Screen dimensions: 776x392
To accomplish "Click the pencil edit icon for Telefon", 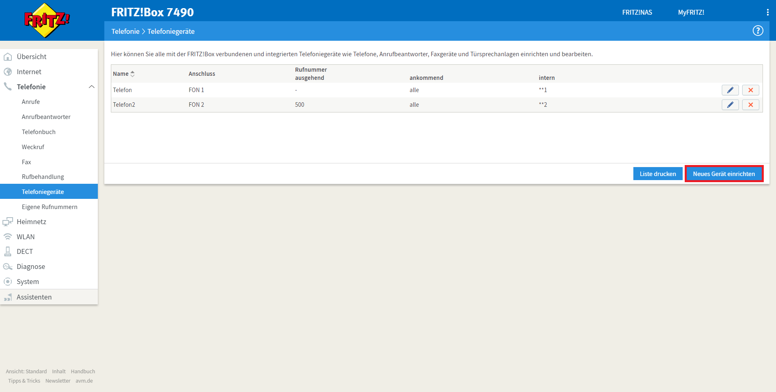I will [730, 90].
